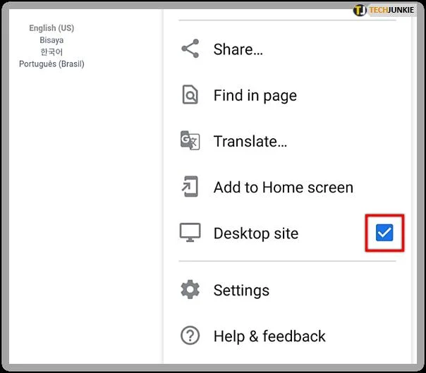Uncheck the Desktop site checkbox
The image size is (426, 373).
pos(384,233)
